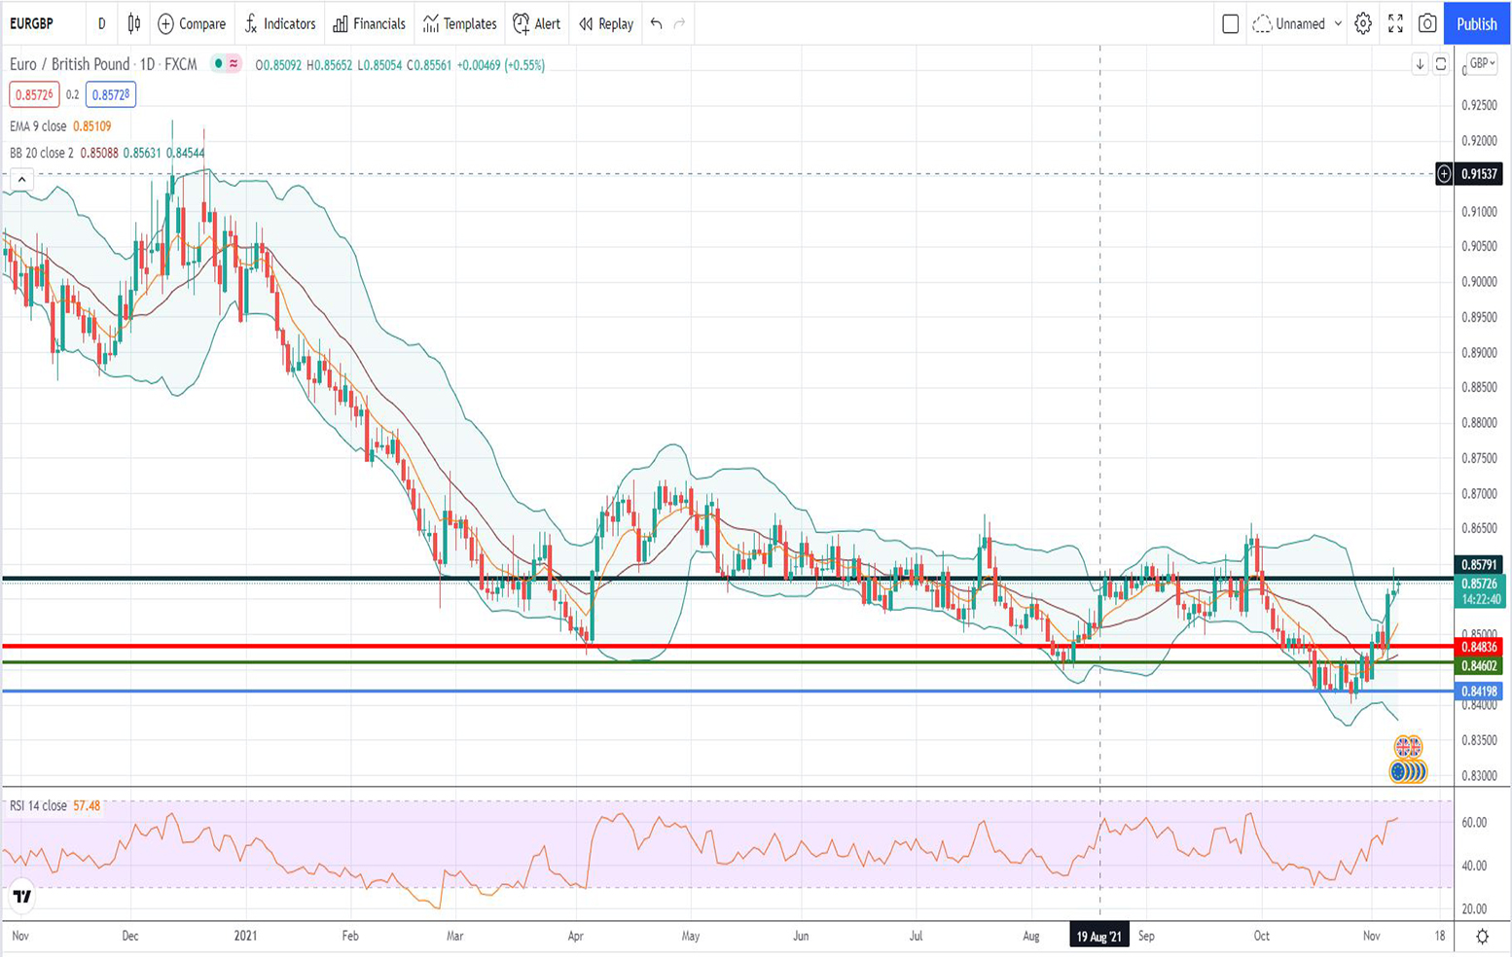Click the plus icon beside 0.91537 price
Viewport: 1512px width, 957px height.
click(x=1444, y=174)
